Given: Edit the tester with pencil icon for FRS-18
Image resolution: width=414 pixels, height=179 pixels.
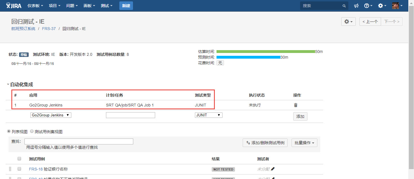Looking at the screenshot, I should (273, 169).
